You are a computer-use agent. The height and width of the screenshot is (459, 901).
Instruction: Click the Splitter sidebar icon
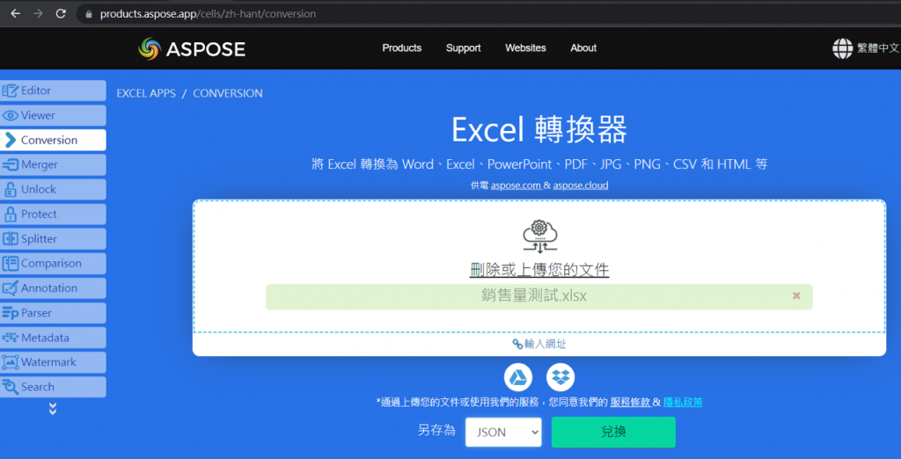click(11, 239)
